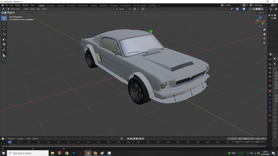Open Photoshop from the taskbar
278x156 pixels.
pyautogui.click(x=74, y=153)
